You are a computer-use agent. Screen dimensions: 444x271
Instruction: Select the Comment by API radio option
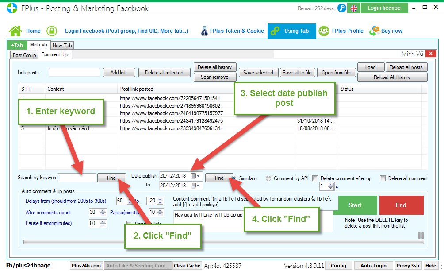(x=268, y=178)
